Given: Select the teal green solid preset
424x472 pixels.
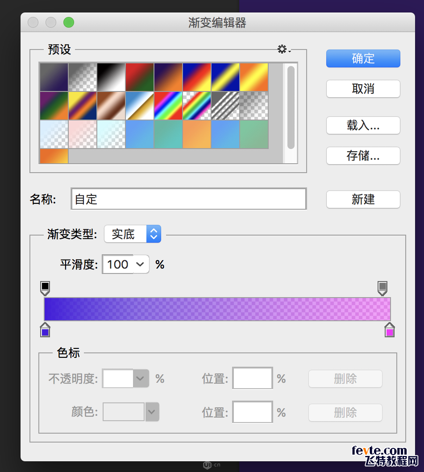Looking at the screenshot, I should [168, 134].
